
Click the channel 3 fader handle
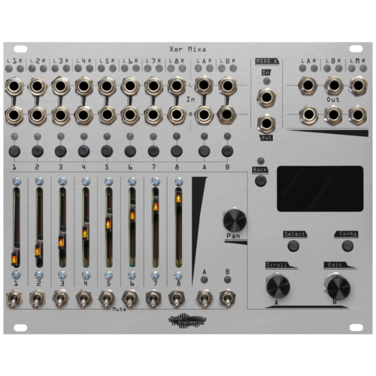click(x=61, y=243)
